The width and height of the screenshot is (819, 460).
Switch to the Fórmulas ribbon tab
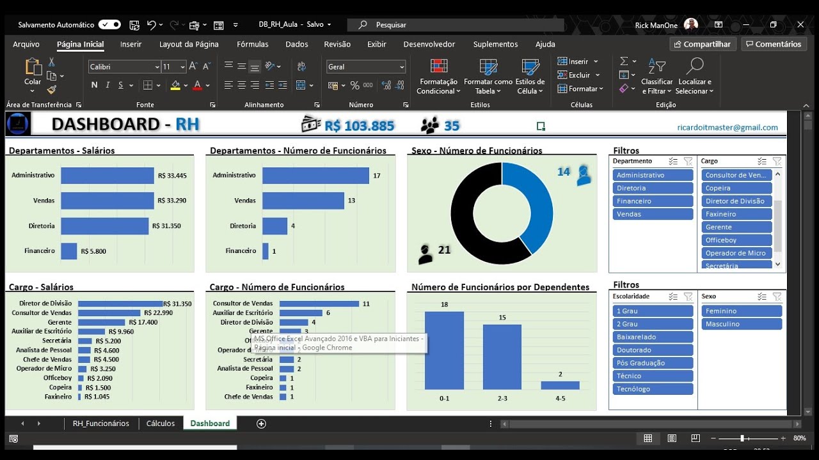click(x=253, y=44)
